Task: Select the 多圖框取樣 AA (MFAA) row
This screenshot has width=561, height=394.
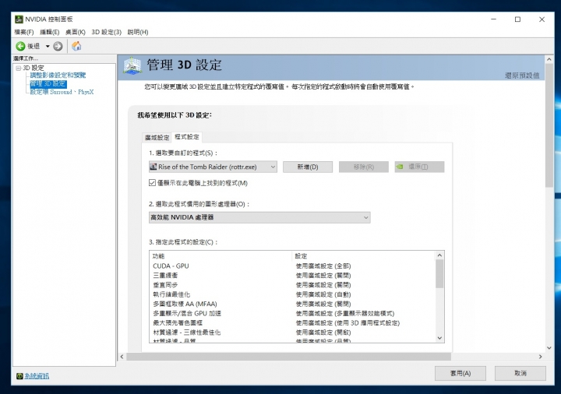Action: point(292,304)
